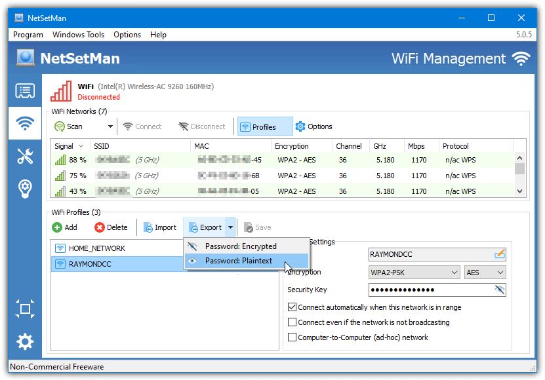Scan for WiFi networks
The height and width of the screenshot is (380, 545).
coord(68,126)
